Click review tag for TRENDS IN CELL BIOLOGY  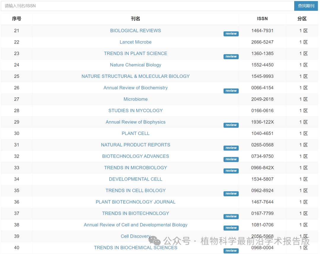tap(231, 194)
